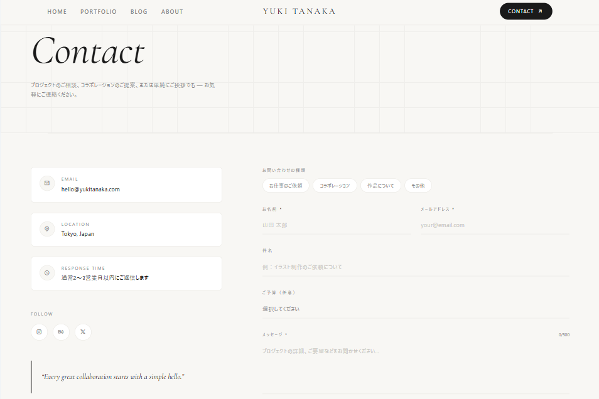
Task: Open the Behance profile icon
Action: click(61, 332)
